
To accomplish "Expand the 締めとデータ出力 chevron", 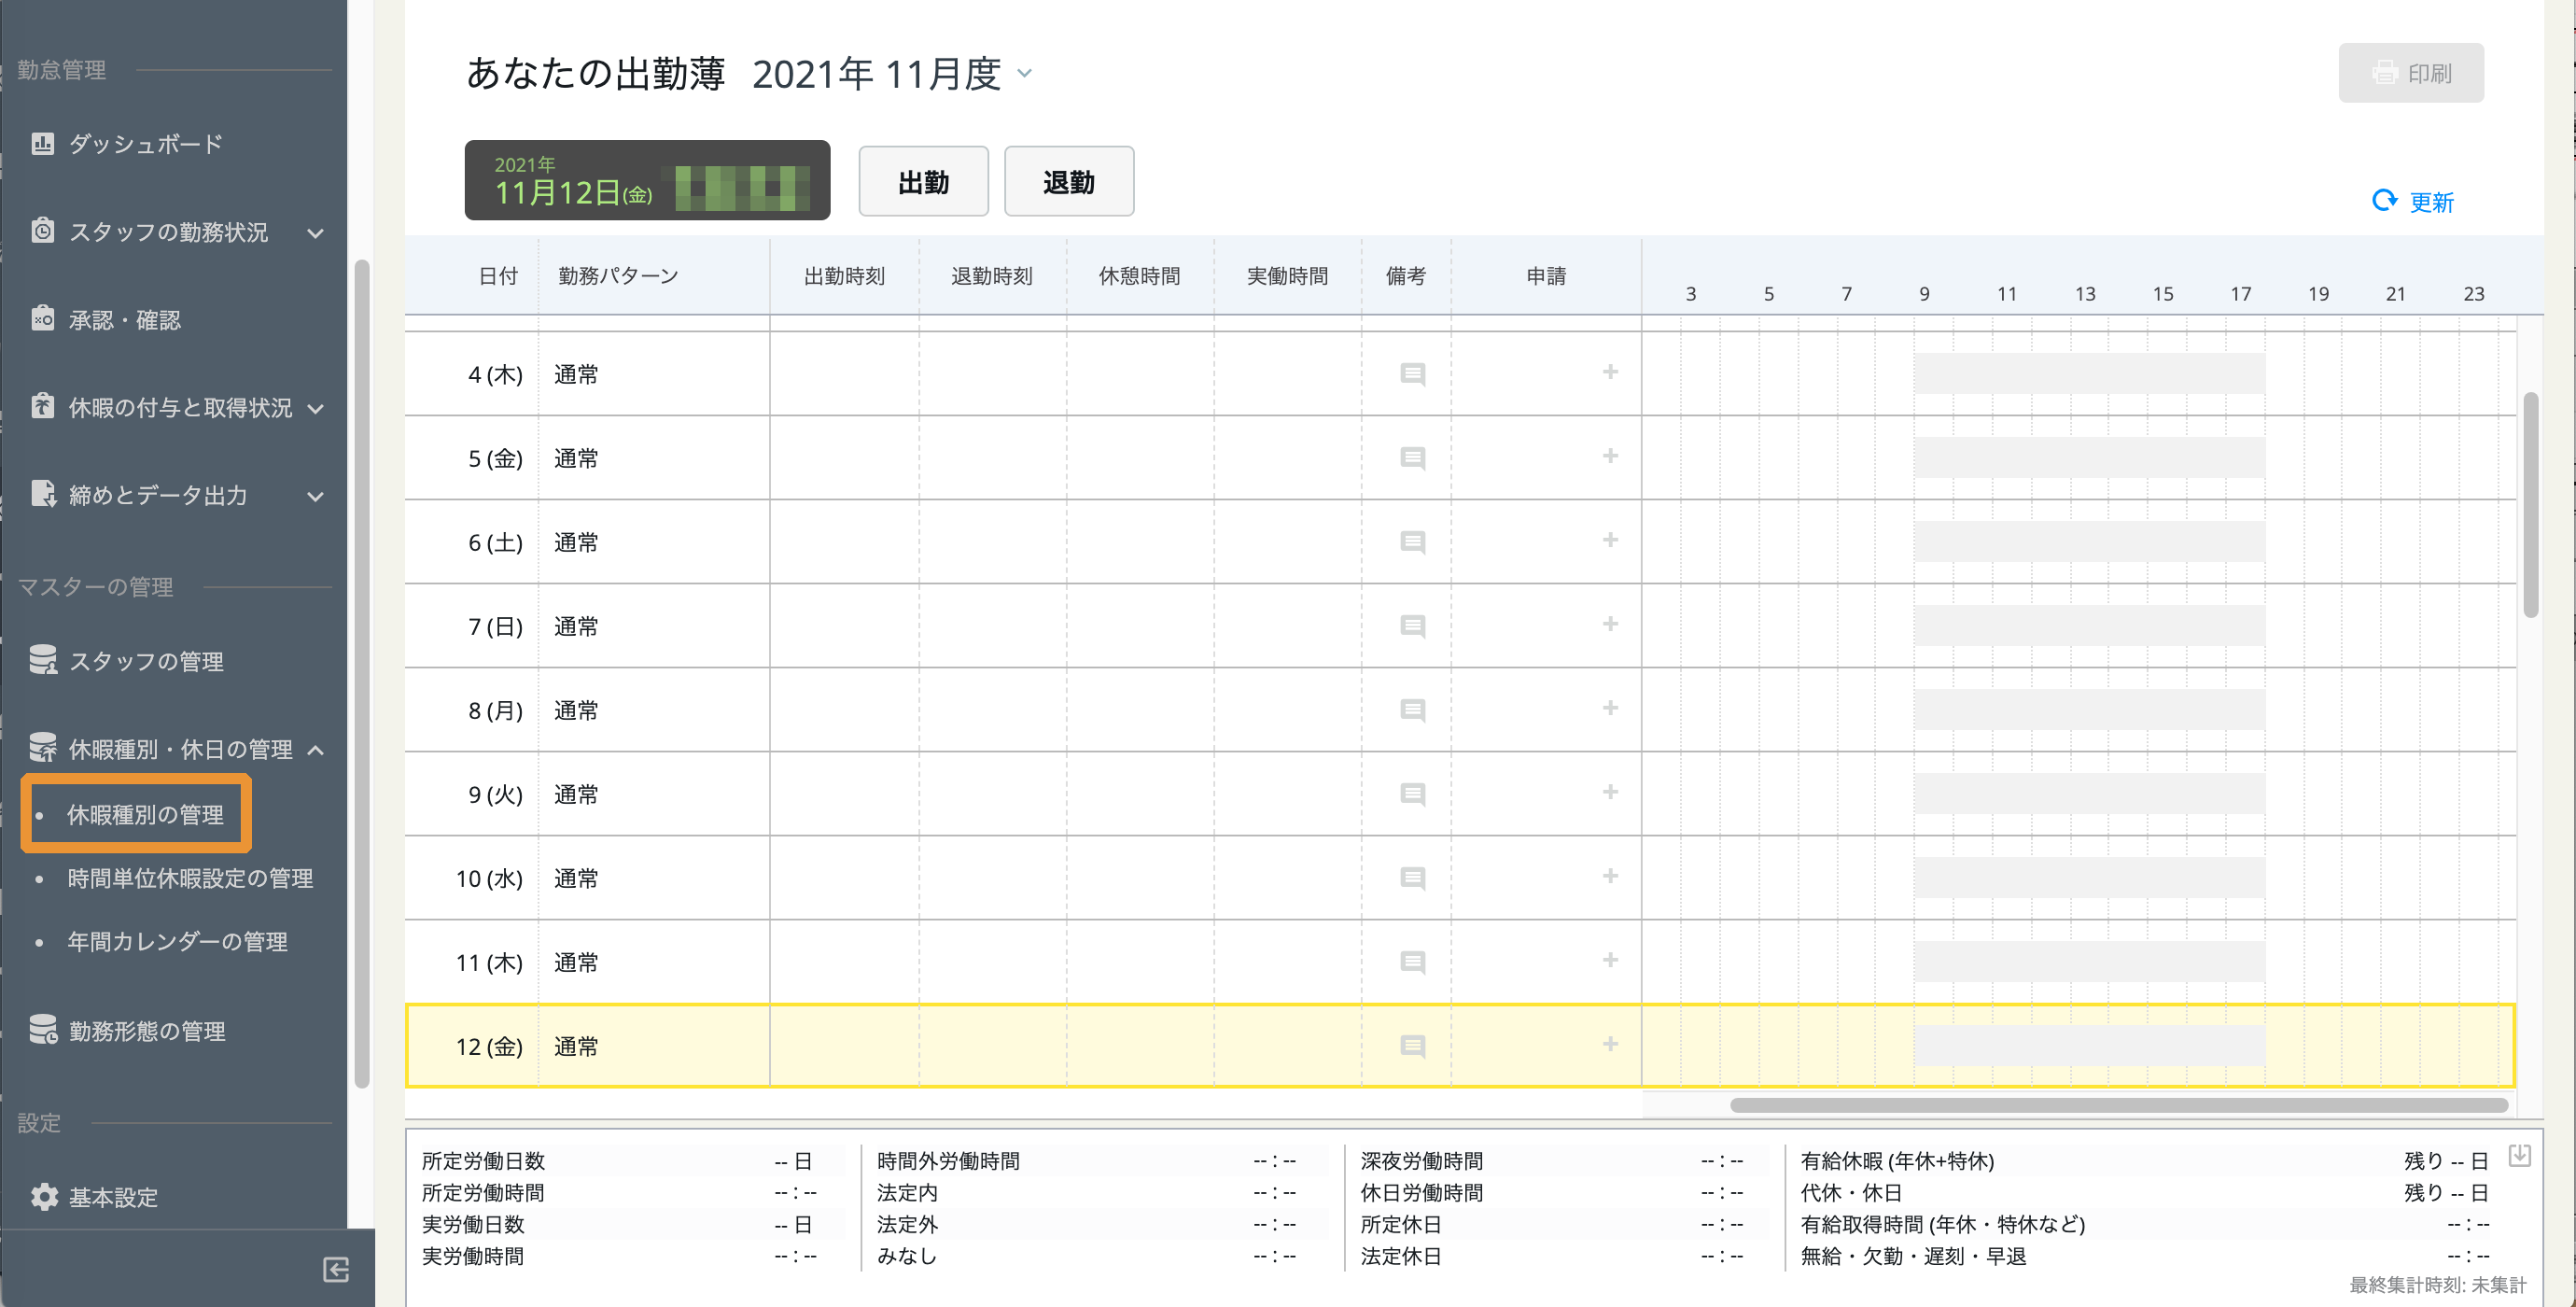I will pyautogui.click(x=315, y=496).
